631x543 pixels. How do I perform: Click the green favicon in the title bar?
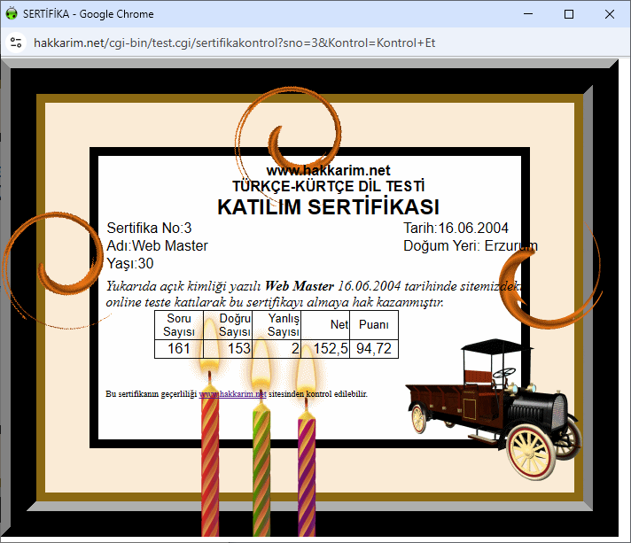(12, 14)
